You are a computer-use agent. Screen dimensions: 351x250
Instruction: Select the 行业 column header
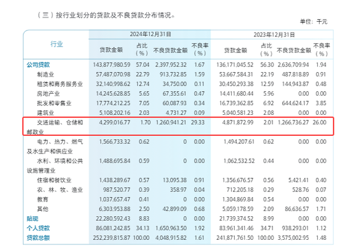(56, 44)
